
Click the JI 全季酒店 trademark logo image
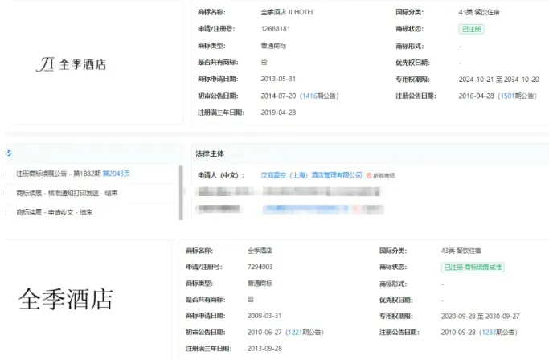point(71,64)
